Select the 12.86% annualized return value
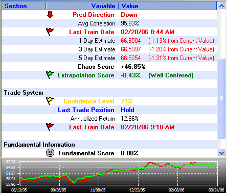The height and width of the screenshot is (194, 227). point(130,119)
